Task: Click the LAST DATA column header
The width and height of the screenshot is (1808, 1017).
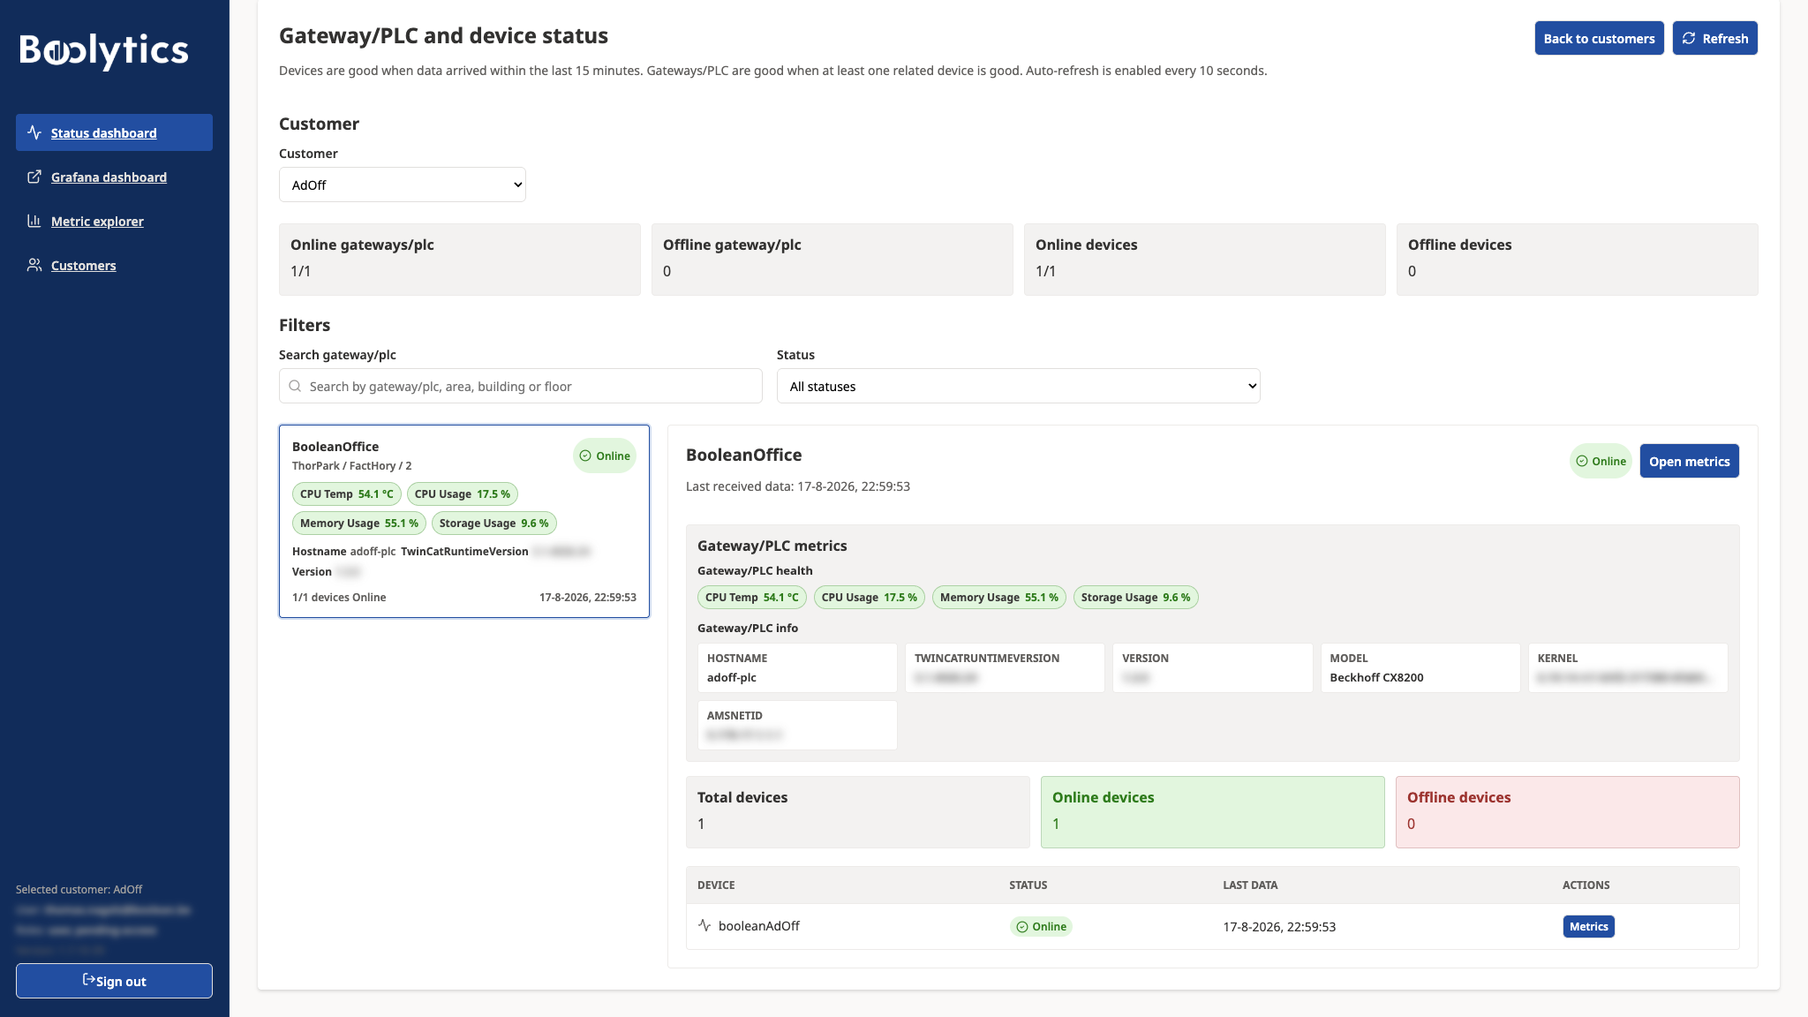Action: (1250, 885)
